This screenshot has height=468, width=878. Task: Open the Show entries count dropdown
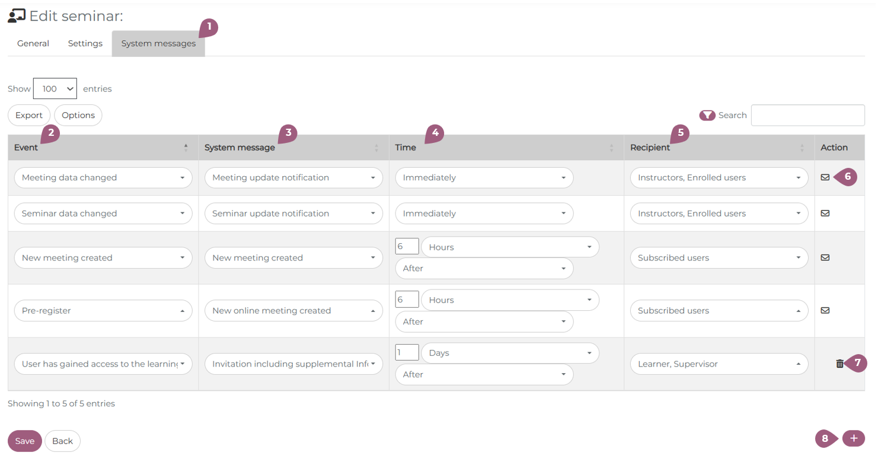click(55, 89)
